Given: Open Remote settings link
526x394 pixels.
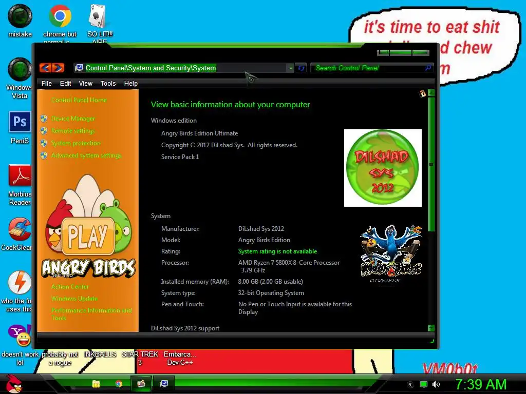Looking at the screenshot, I should 73,131.
